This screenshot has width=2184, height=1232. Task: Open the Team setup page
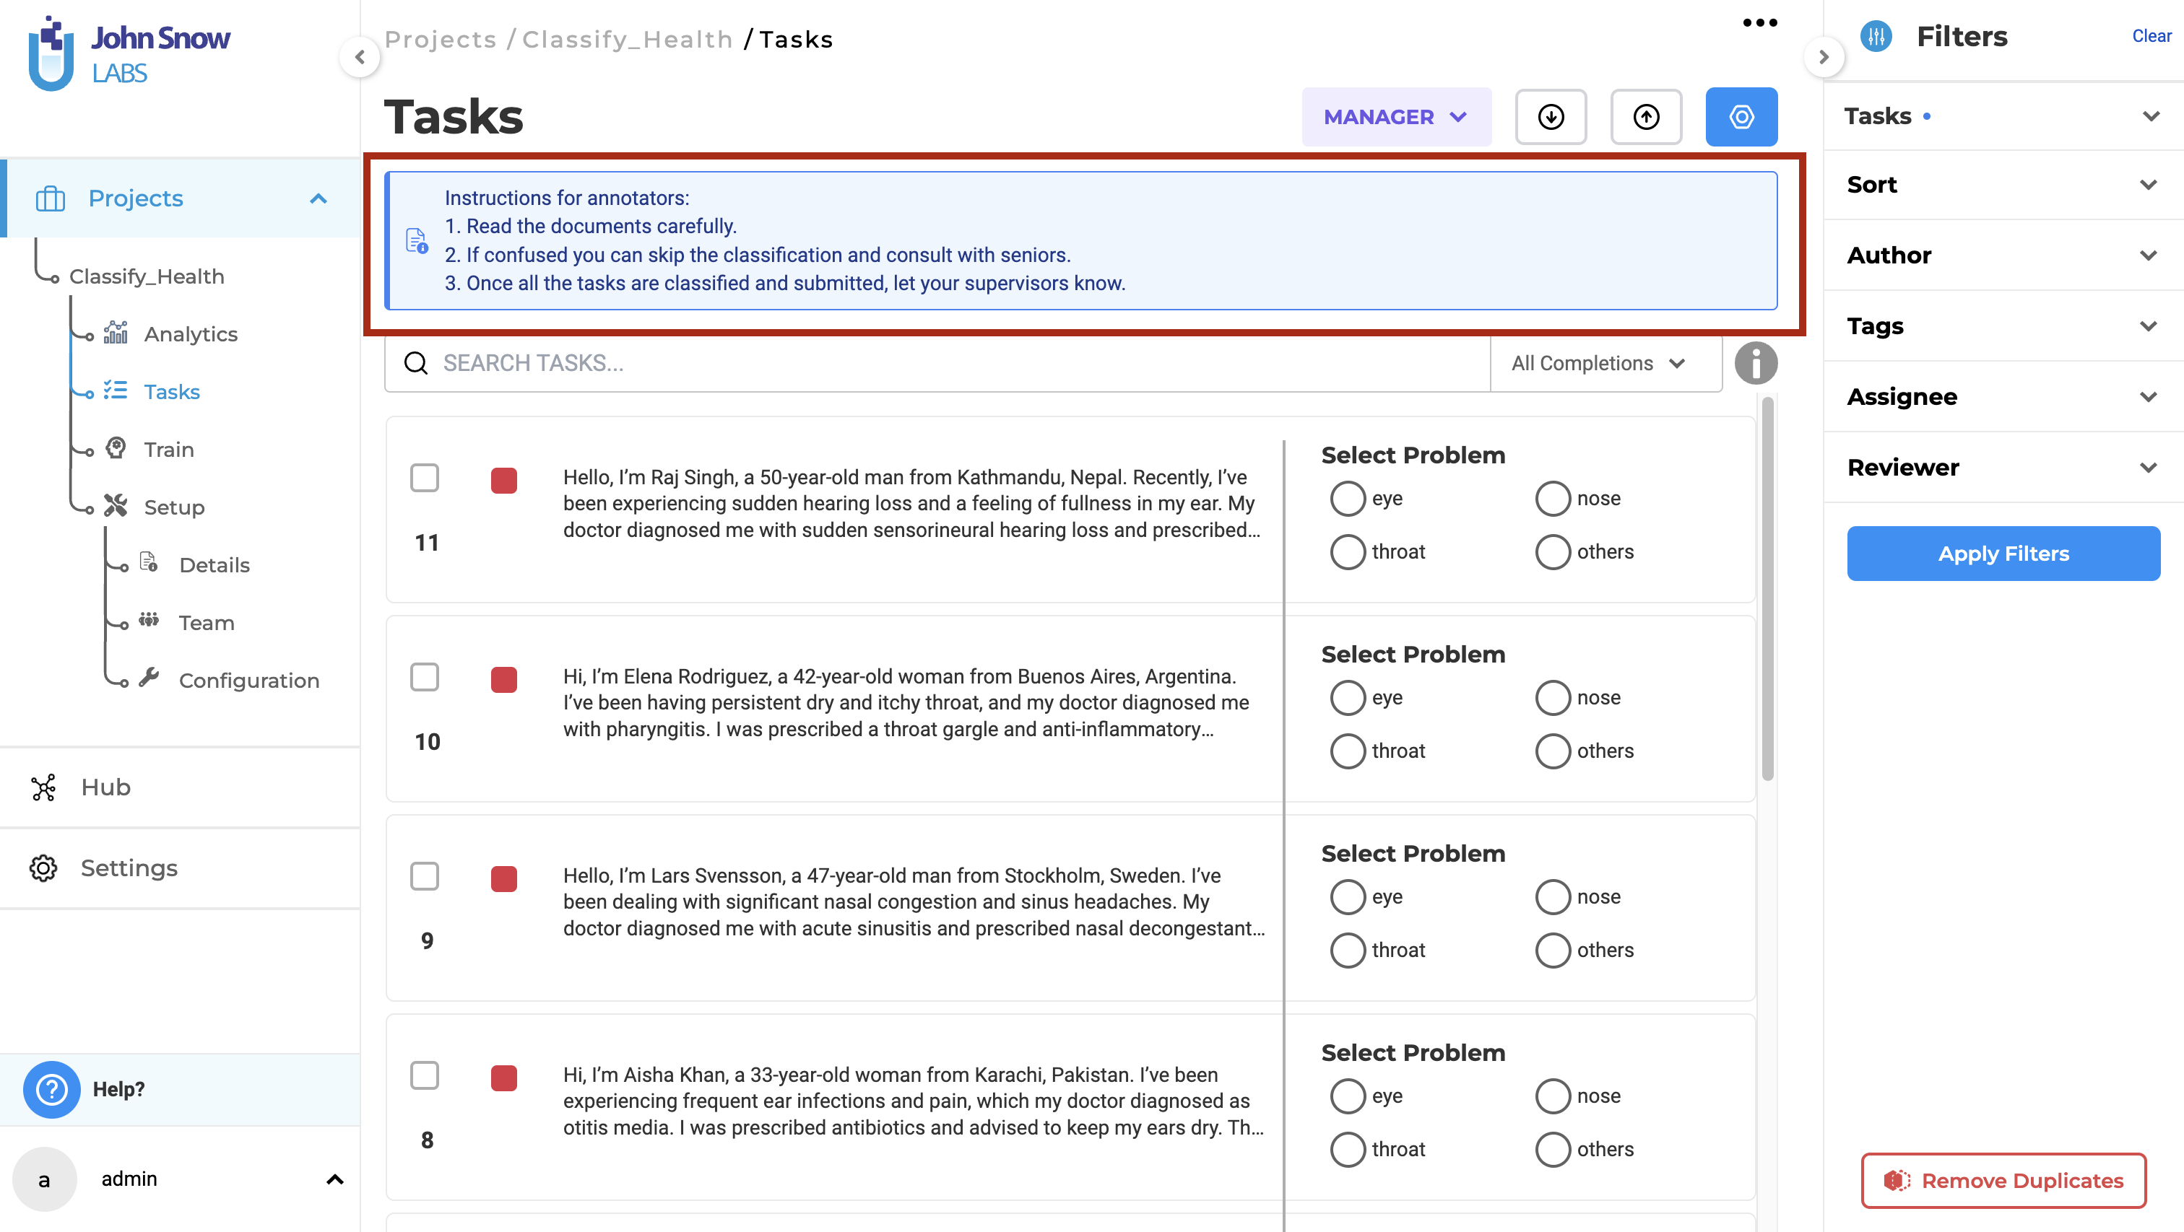[206, 623]
